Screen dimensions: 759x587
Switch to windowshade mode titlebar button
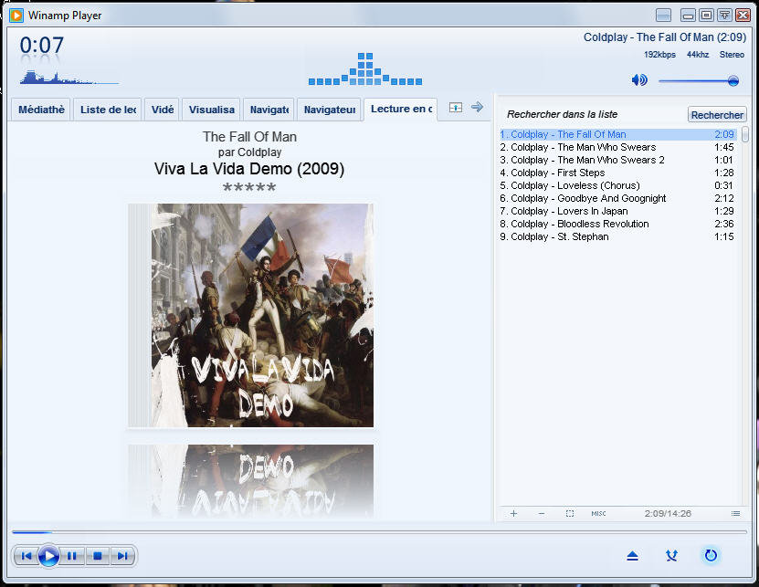point(724,15)
